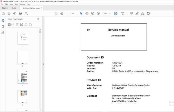Open the Find text magnifier
The height and width of the screenshot is (112, 174).
point(26,14)
